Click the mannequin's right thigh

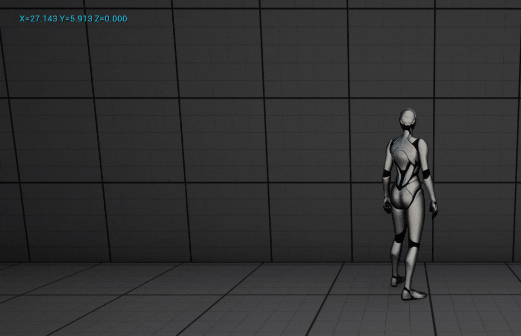pyautogui.click(x=415, y=222)
